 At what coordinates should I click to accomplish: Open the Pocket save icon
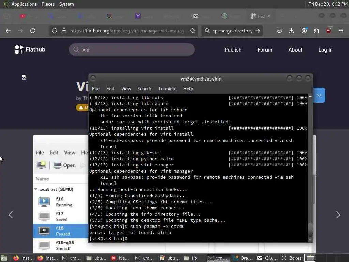coord(279,31)
